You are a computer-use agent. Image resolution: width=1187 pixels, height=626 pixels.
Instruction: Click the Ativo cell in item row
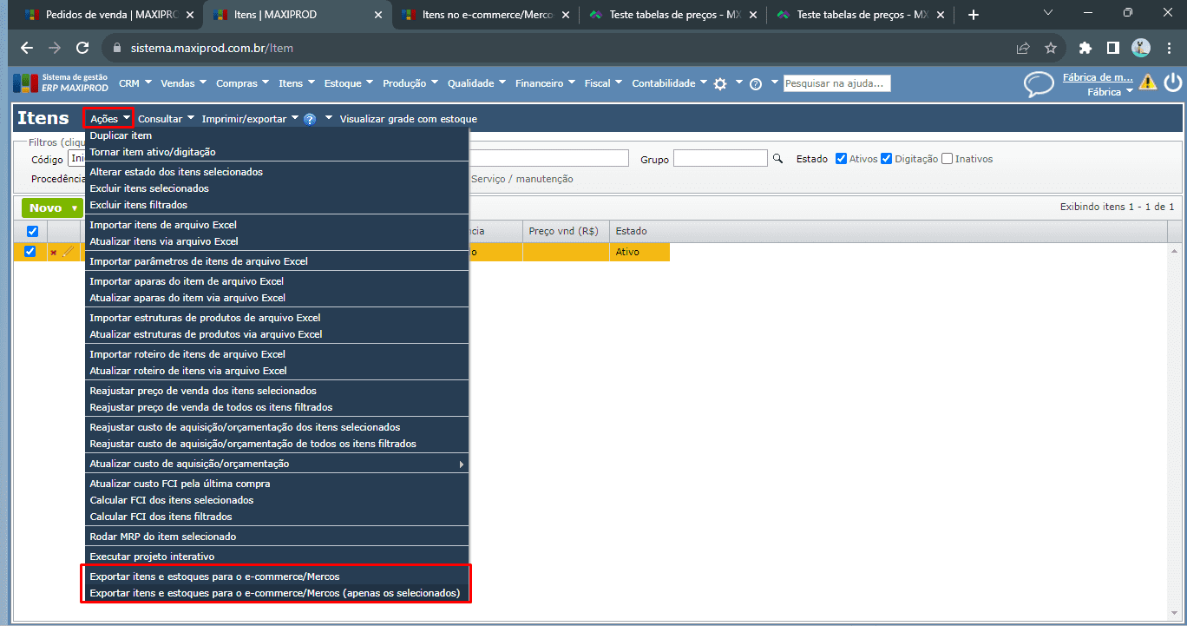639,252
